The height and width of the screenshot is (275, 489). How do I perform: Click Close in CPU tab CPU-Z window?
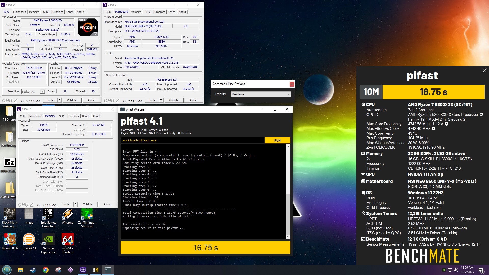tap(91, 100)
